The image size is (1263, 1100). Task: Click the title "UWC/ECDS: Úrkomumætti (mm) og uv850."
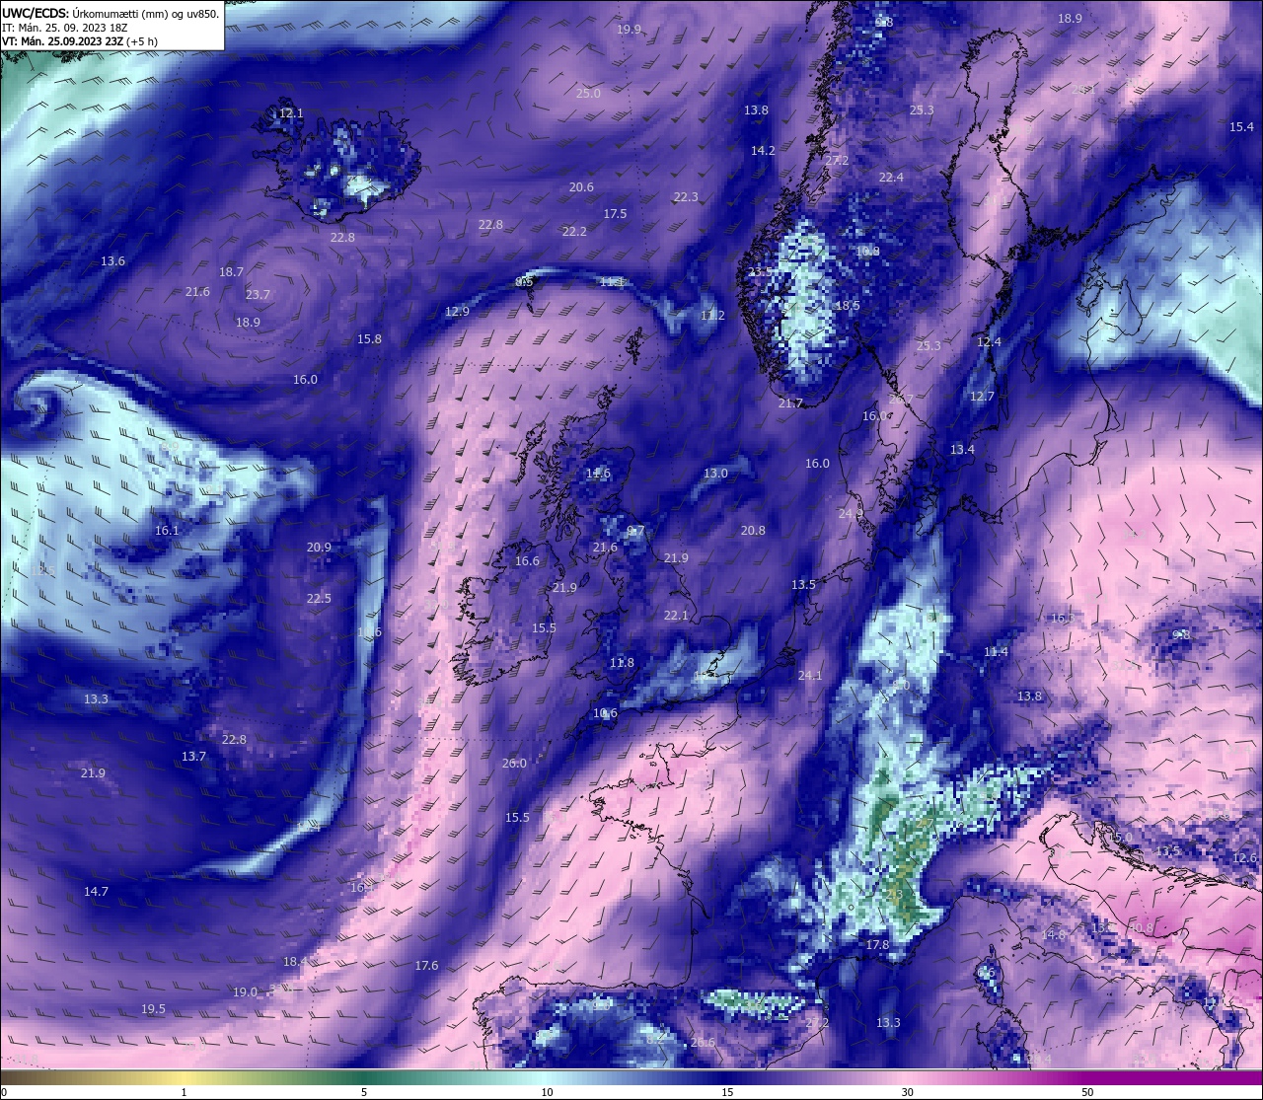click(111, 14)
